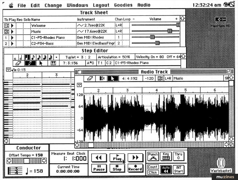Toggle the Punch button in transport panel
This screenshot has width=238, height=180.
[153, 156]
